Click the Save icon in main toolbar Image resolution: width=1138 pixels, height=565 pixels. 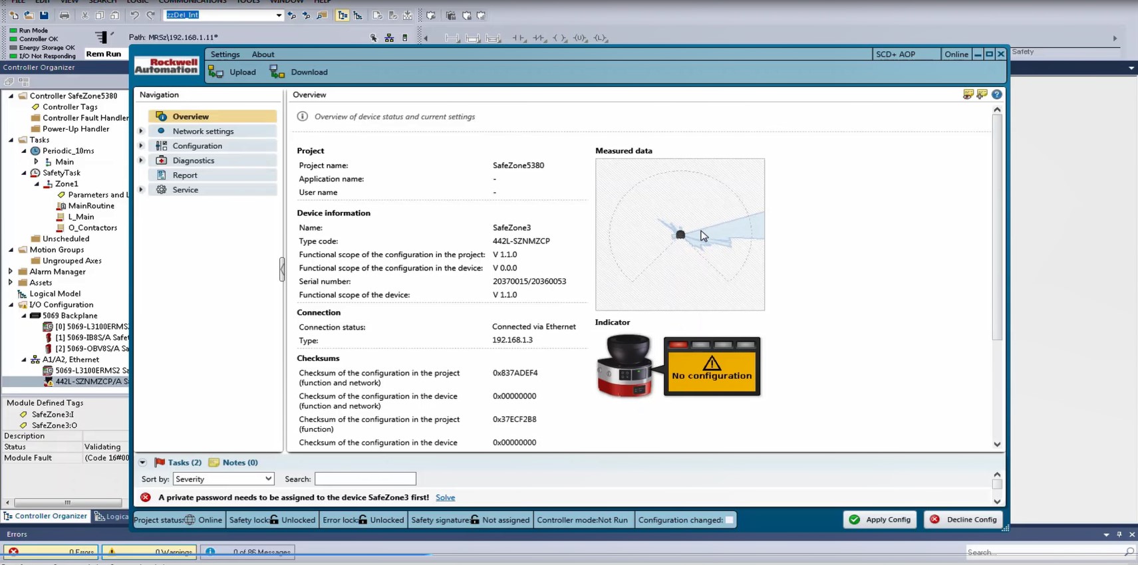click(44, 15)
